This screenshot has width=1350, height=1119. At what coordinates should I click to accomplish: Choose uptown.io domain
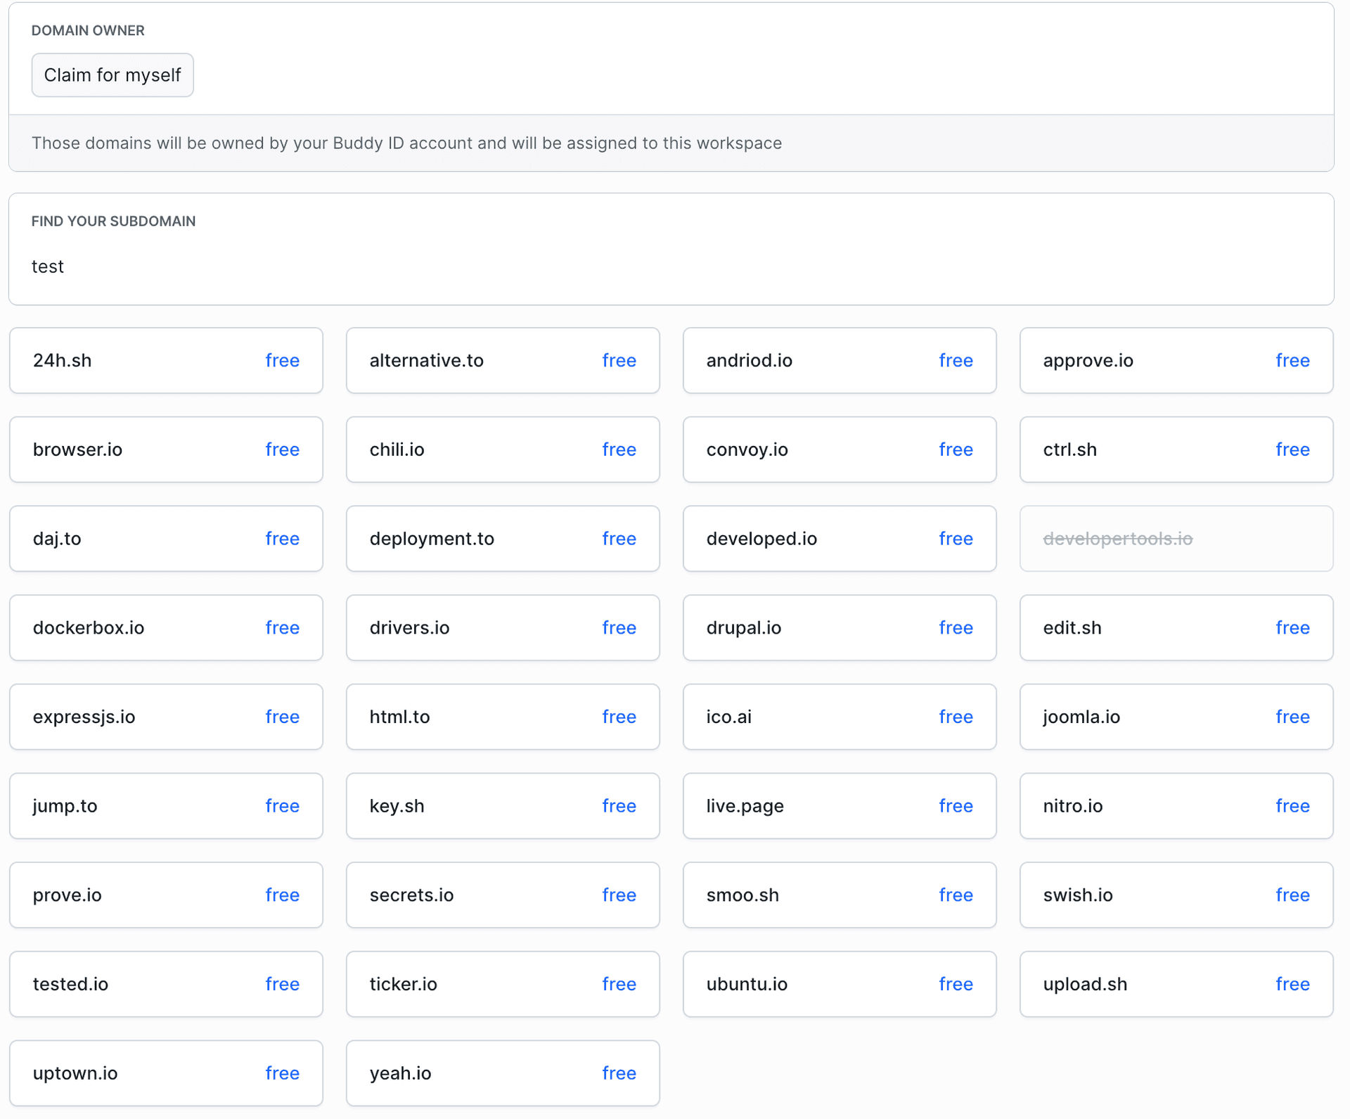[166, 1073]
